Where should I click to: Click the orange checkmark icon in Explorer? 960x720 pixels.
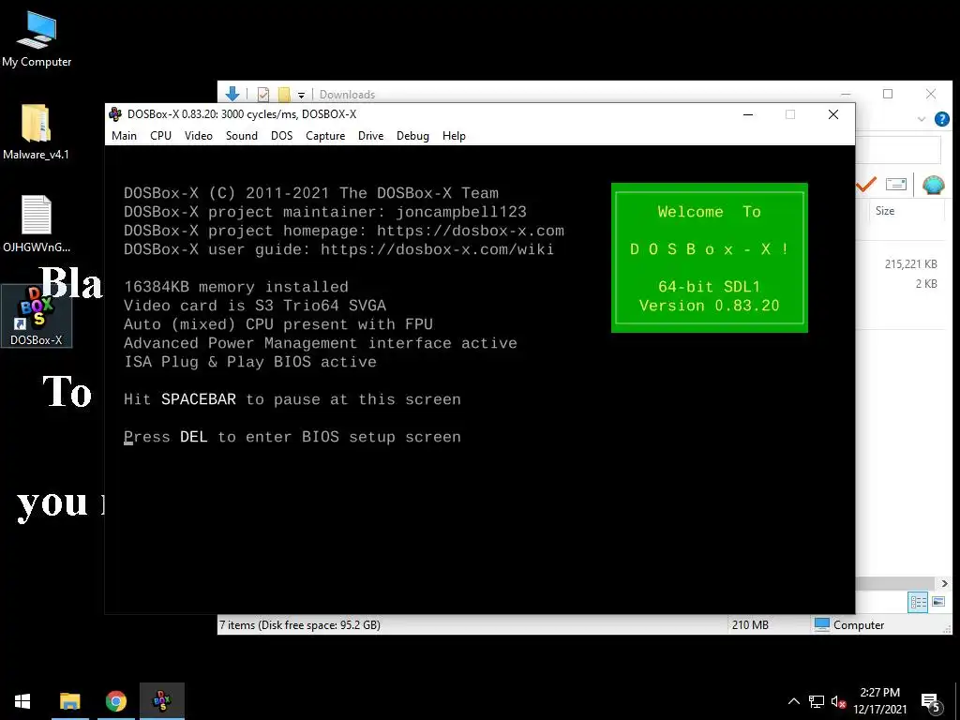pos(865,184)
